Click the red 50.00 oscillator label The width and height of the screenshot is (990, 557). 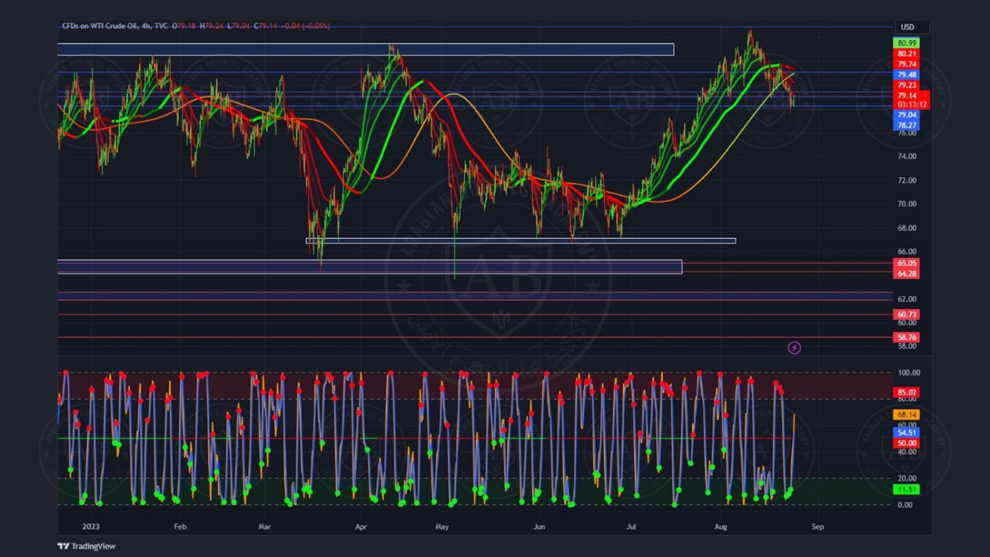[x=906, y=443]
